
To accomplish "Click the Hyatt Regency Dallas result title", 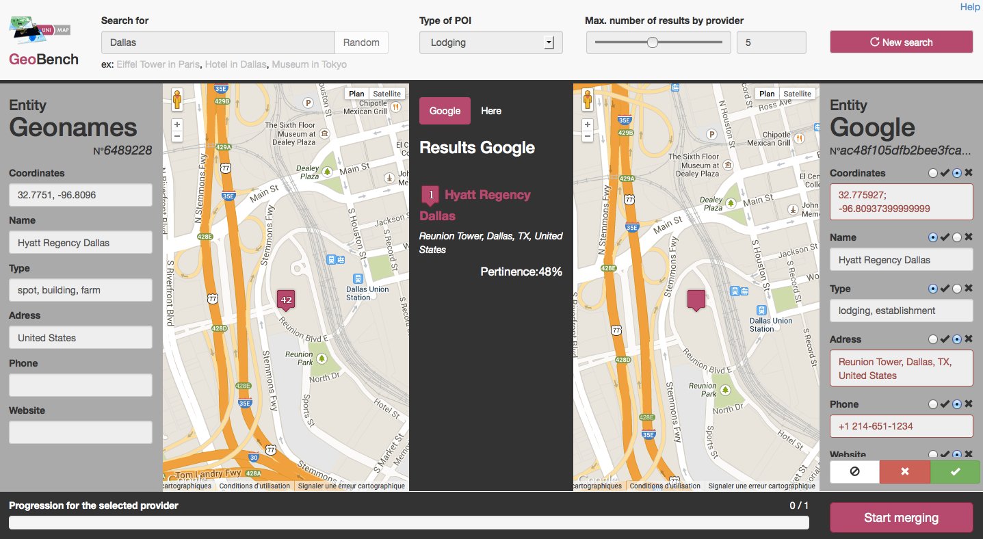I will (x=475, y=205).
